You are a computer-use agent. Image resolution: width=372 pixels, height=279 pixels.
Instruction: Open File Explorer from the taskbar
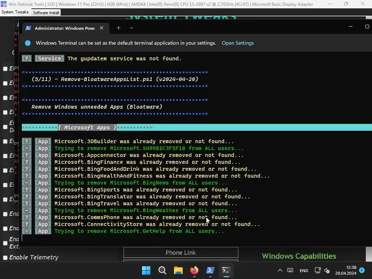click(178, 270)
